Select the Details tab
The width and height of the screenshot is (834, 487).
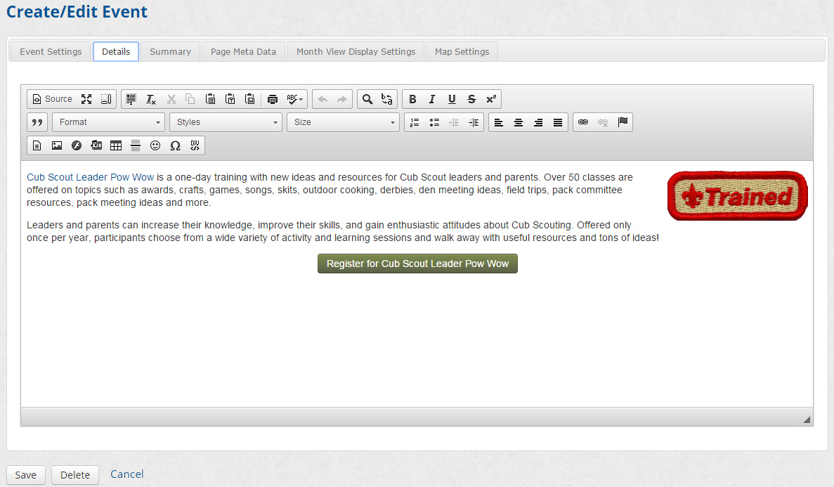click(x=116, y=51)
